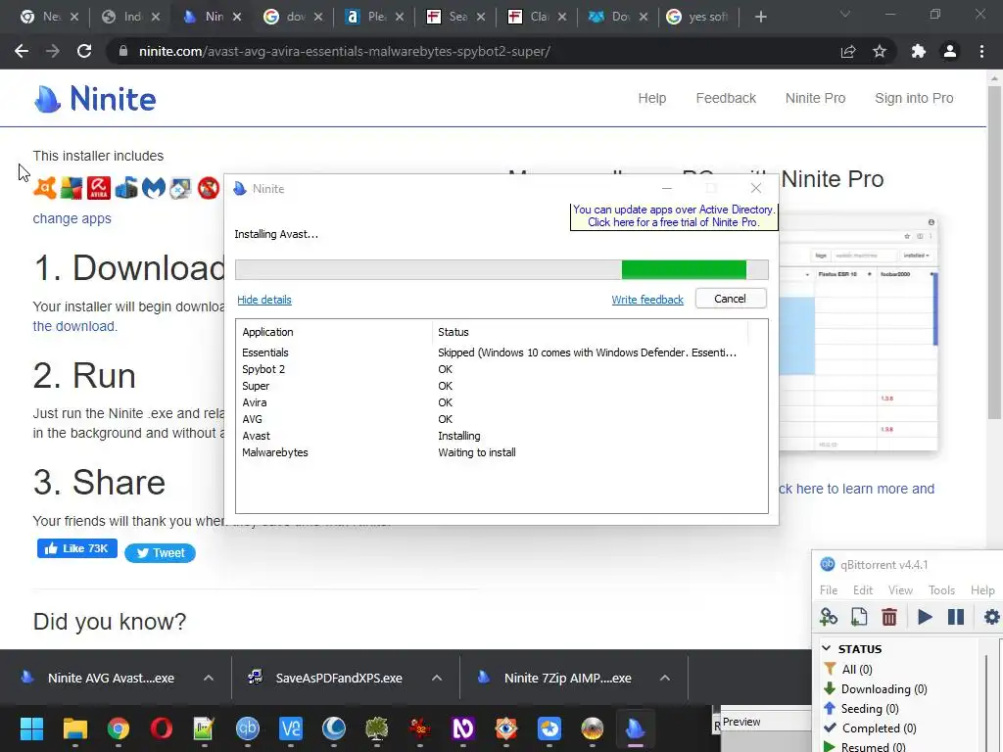Image resolution: width=1003 pixels, height=752 pixels.
Task: Open Windows Start menu
Action: [x=31, y=728]
